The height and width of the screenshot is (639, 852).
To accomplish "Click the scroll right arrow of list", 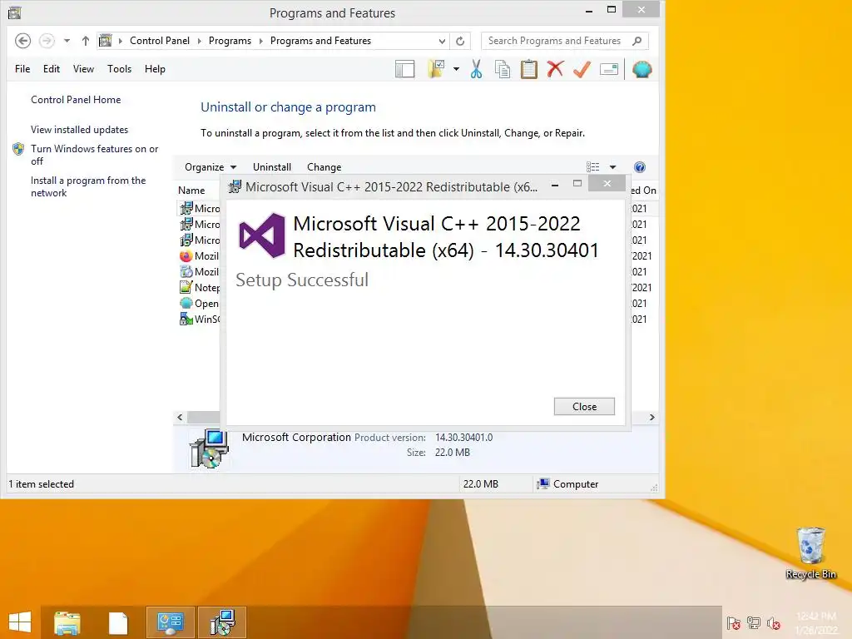I will [x=652, y=418].
